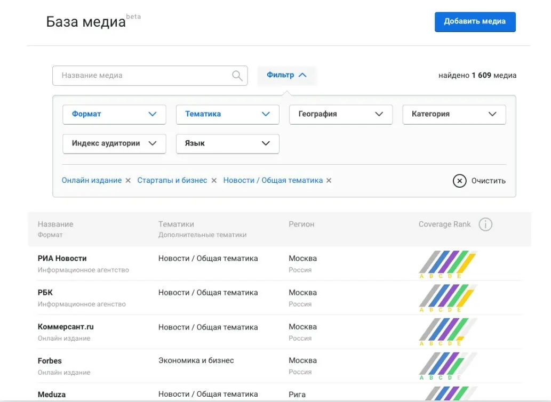This screenshot has height=402, width=551.
Task: Open the Категория dropdown
Action: coord(454,114)
